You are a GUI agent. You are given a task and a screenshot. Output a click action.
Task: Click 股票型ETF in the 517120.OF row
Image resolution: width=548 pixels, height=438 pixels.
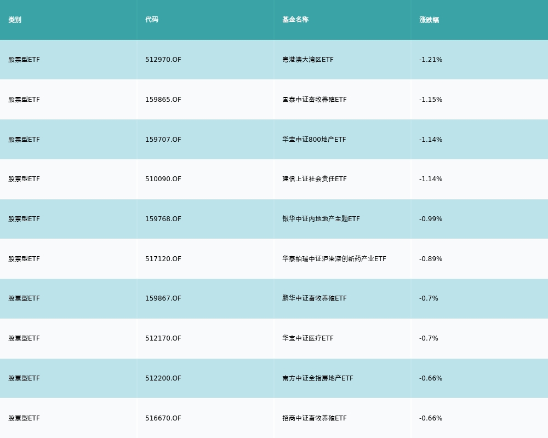point(24,259)
